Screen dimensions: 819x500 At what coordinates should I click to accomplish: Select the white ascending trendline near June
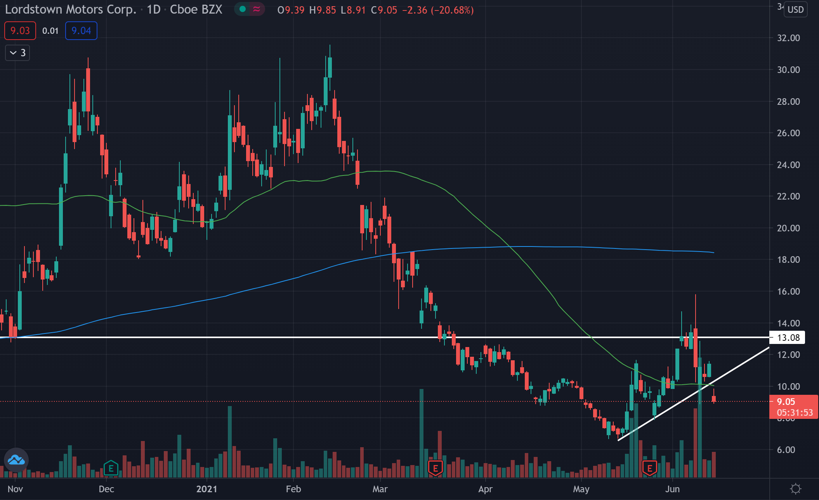click(x=693, y=394)
